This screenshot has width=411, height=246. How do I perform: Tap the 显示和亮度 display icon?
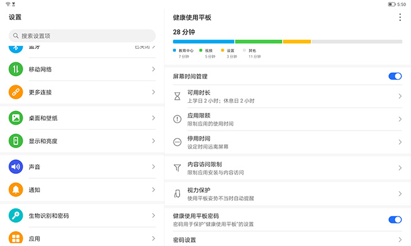(16, 141)
